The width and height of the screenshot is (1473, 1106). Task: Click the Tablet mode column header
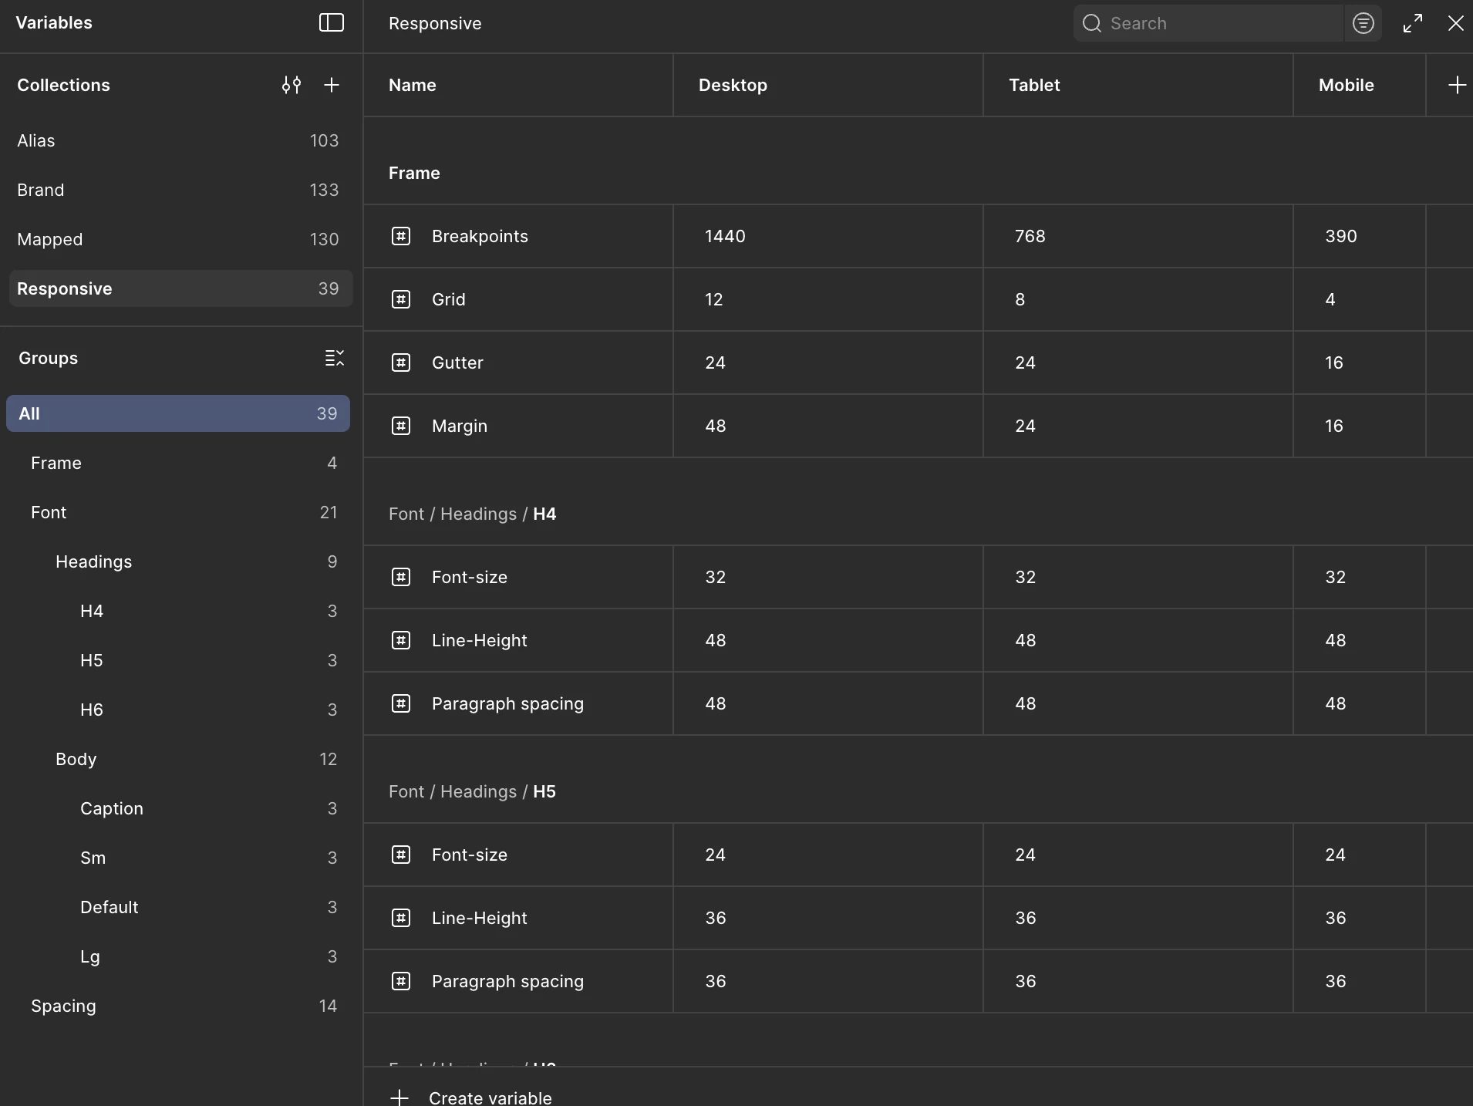pyautogui.click(x=1138, y=85)
